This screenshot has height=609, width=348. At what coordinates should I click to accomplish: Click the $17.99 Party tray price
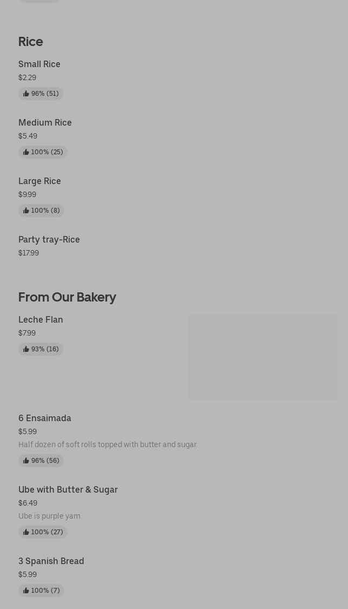point(29,253)
